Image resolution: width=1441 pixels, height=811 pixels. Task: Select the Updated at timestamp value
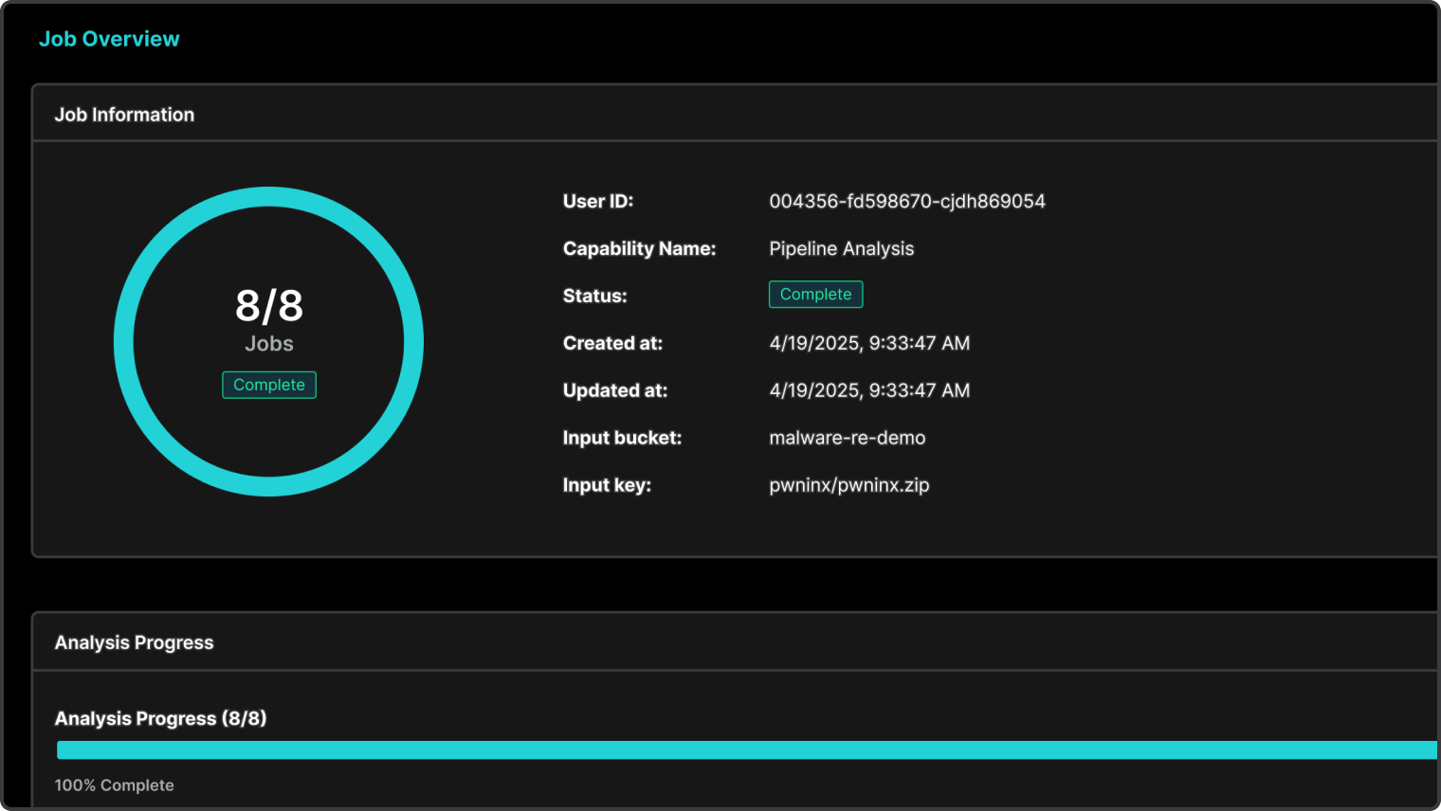click(x=869, y=390)
